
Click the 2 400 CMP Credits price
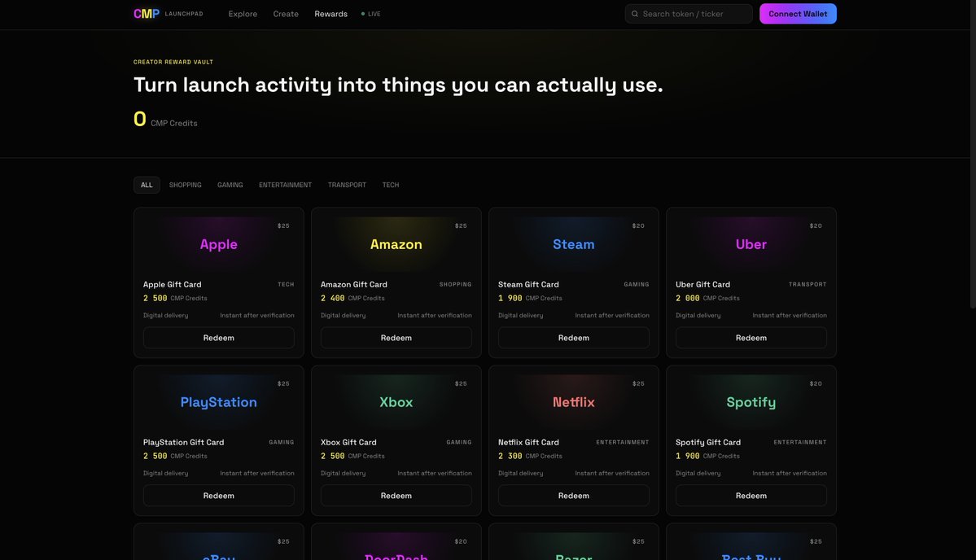click(x=352, y=298)
